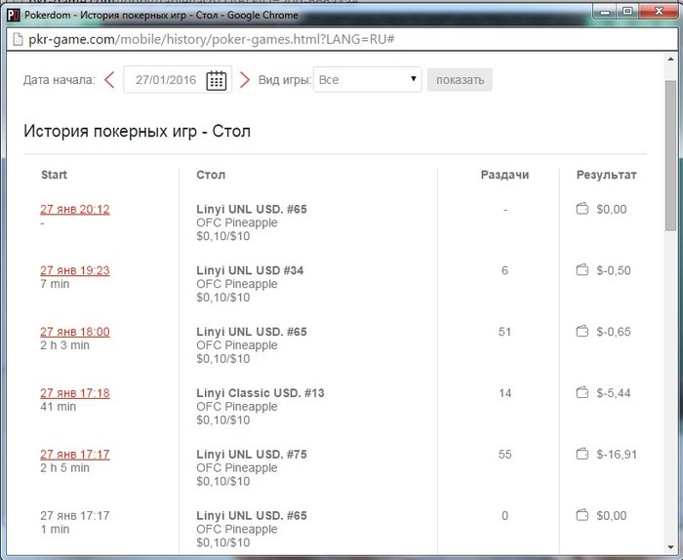This screenshot has height=560, width=683.
Task: Click duration text 7 min
Action: tap(55, 284)
